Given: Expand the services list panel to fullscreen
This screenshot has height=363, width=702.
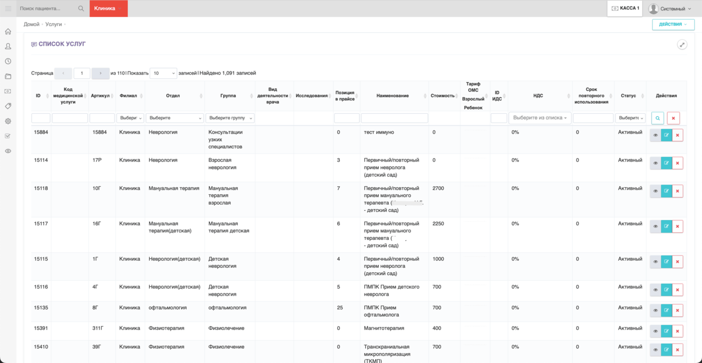Looking at the screenshot, I should coord(682,45).
